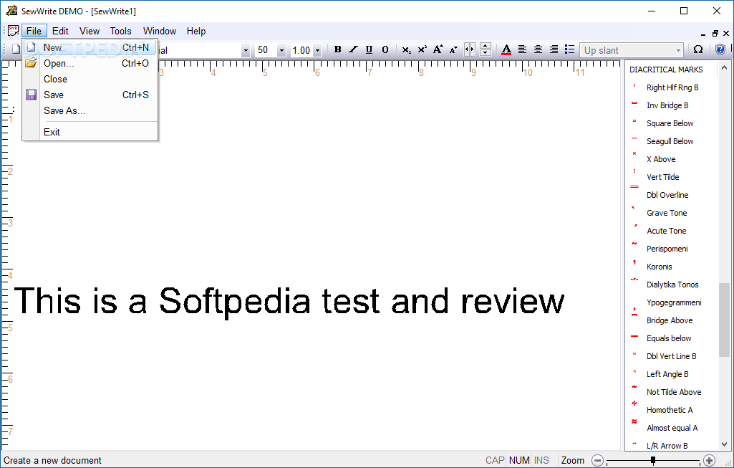734x468 pixels.
Task: Choose Close from the File menu
Action: [x=90, y=79]
